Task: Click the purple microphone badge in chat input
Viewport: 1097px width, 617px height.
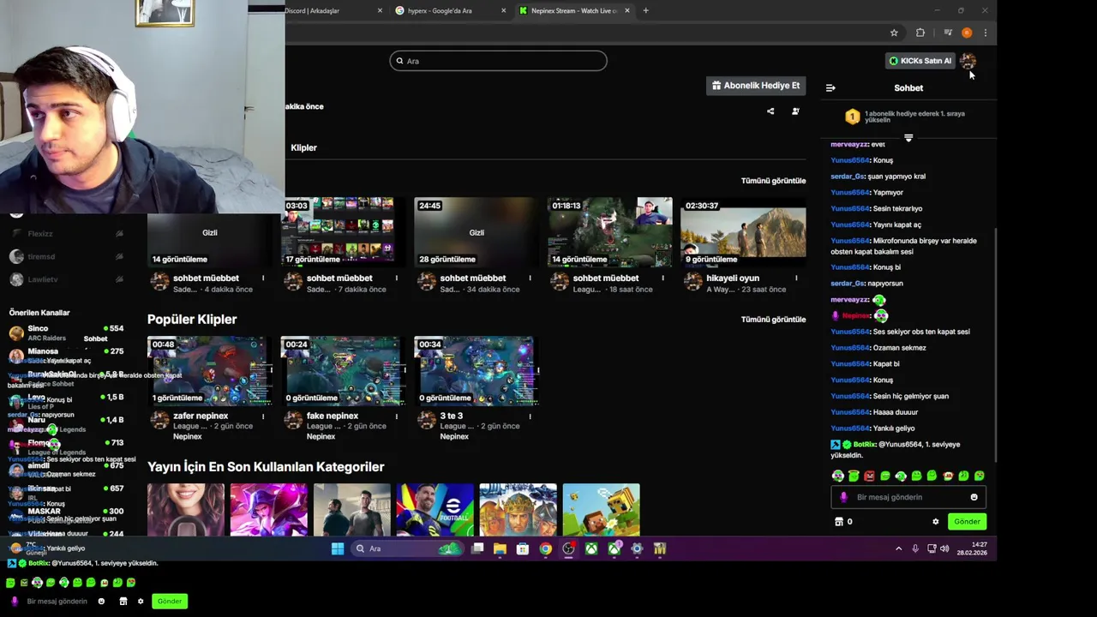Action: (x=843, y=497)
